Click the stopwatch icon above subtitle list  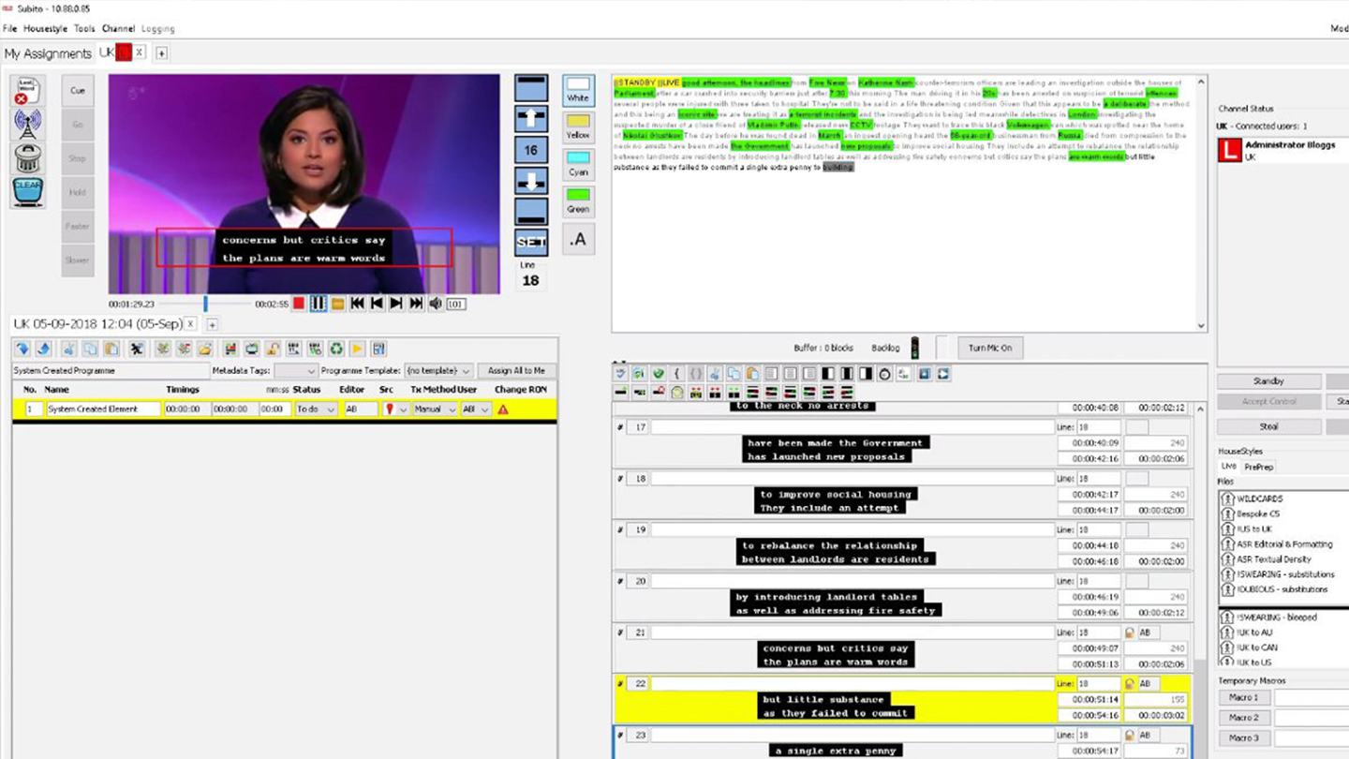[883, 373]
